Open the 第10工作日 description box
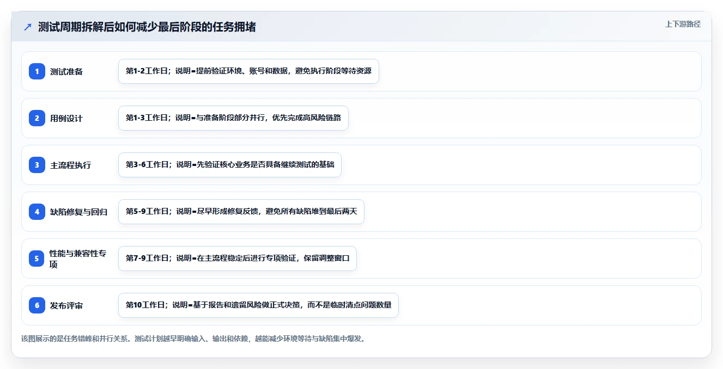Viewport: 723px width, 369px height. tap(258, 305)
